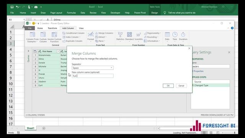245x138 pixels.
Task: Select Conditional Column in ribbon
Action: coord(73,33)
